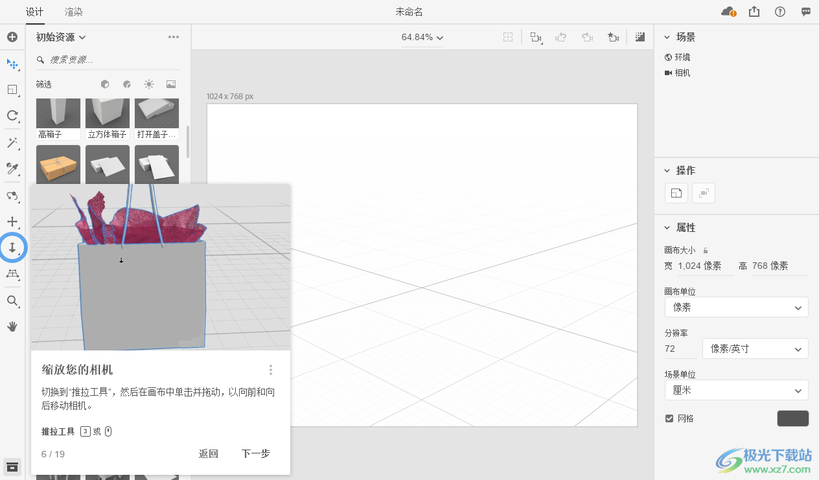The width and height of the screenshot is (819, 480).
Task: Select the Select and Move tool
Action: (x=12, y=64)
